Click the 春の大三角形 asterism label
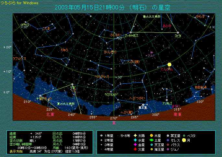 151,17
